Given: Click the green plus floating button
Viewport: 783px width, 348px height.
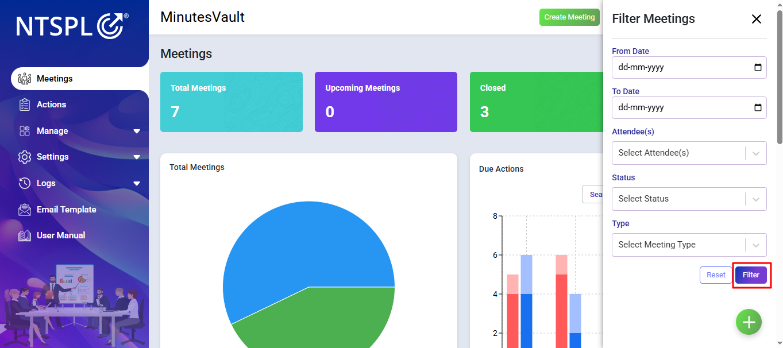Looking at the screenshot, I should (x=749, y=322).
